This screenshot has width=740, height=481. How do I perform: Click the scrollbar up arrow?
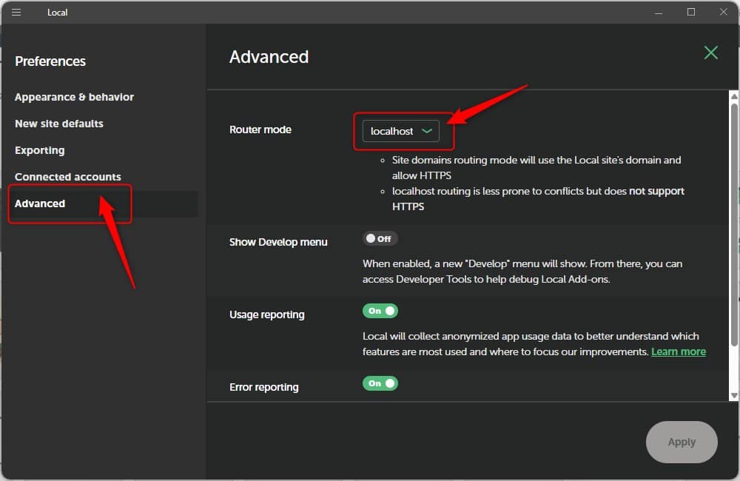[733, 96]
